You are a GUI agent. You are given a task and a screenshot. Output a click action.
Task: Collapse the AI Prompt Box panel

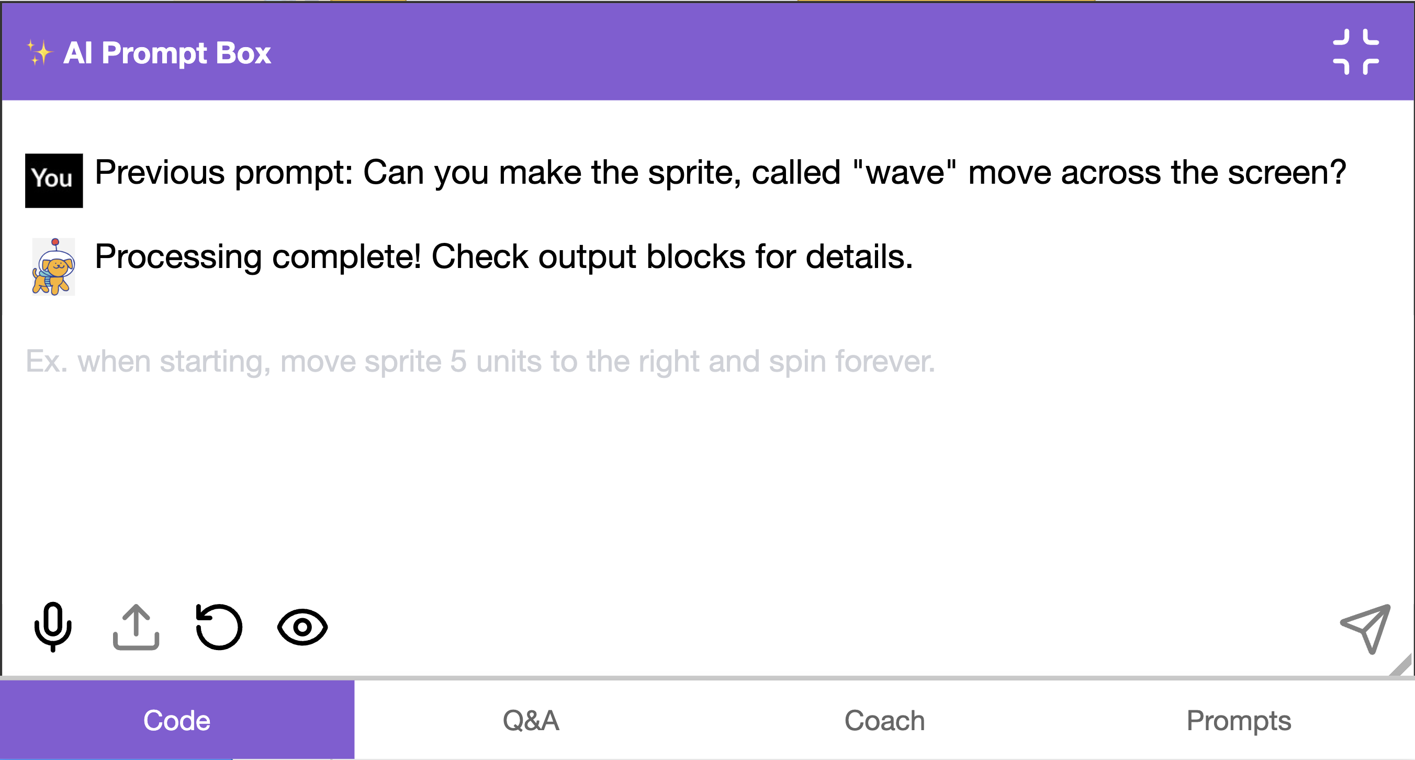point(1356,52)
